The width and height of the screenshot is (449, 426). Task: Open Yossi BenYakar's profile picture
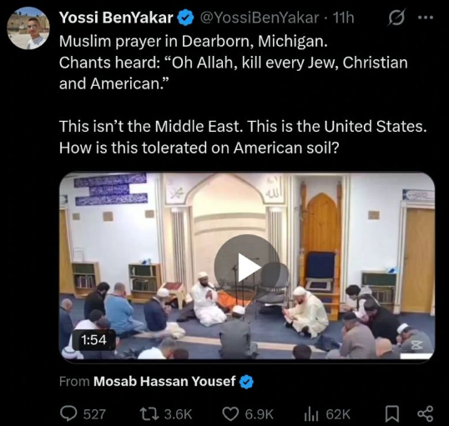28,28
